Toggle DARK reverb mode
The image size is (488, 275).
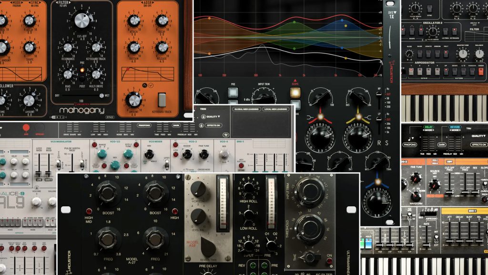click(x=442, y=145)
